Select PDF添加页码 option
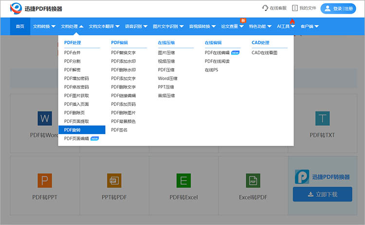The height and width of the screenshot is (225, 365). (124, 104)
